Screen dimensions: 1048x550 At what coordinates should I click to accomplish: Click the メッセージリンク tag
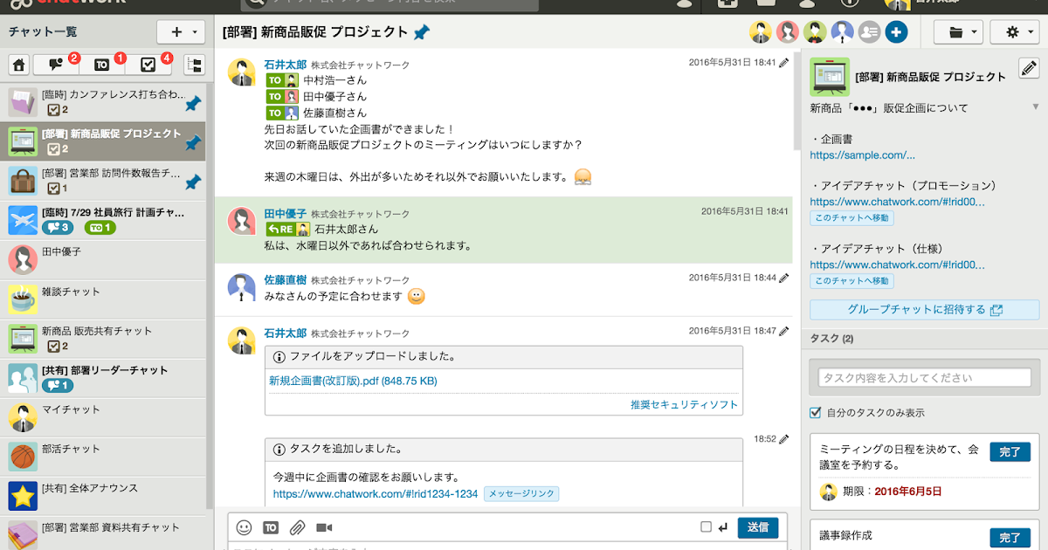coord(521,494)
